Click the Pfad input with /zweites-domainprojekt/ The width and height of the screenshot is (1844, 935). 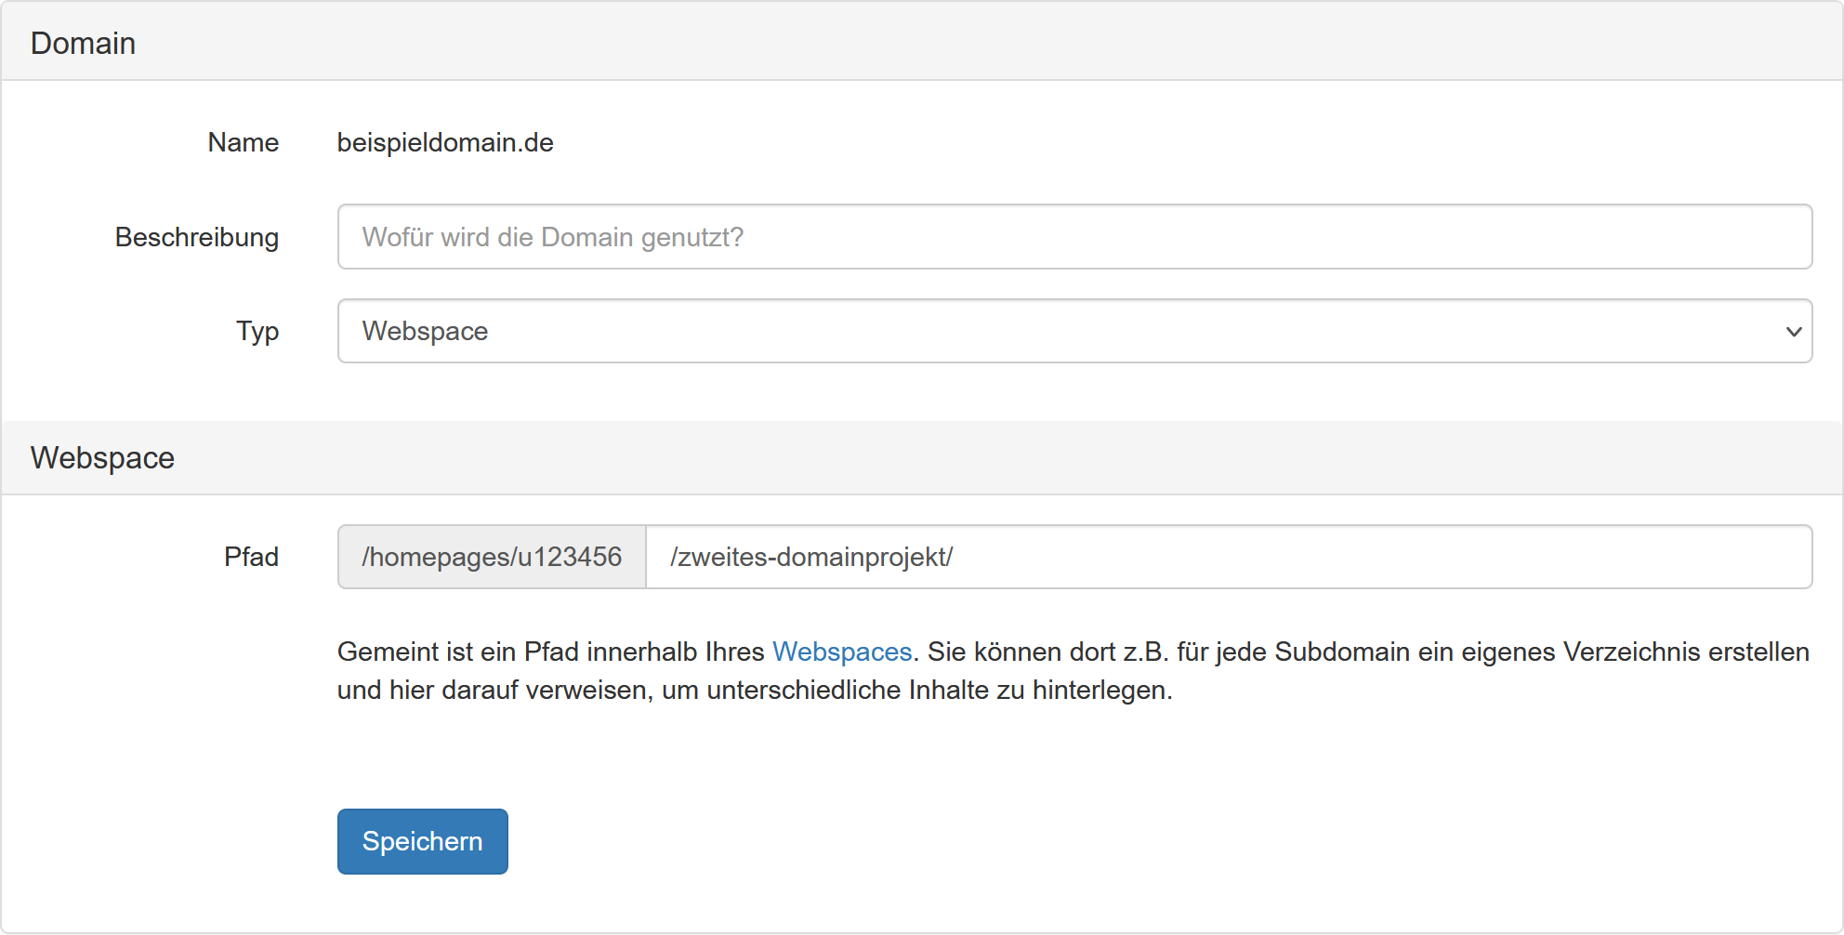click(1229, 557)
